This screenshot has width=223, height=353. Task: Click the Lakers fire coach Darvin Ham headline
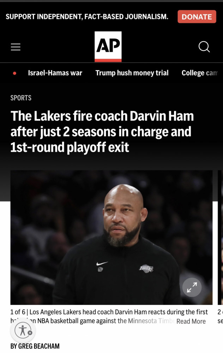[102, 131]
